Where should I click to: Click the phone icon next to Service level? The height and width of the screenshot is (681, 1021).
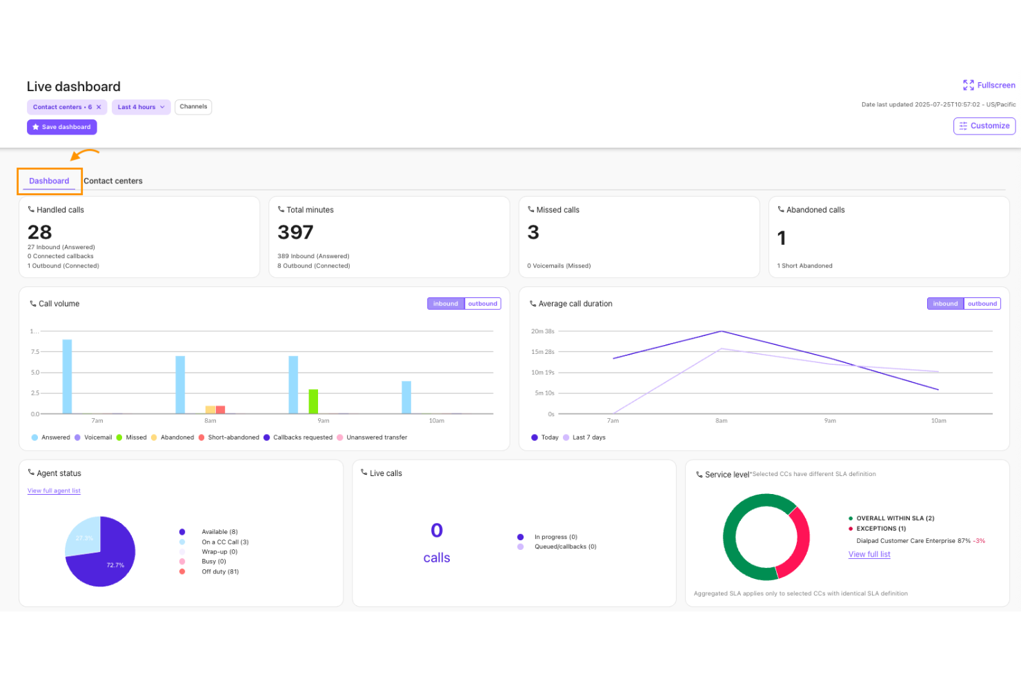pyautogui.click(x=699, y=474)
